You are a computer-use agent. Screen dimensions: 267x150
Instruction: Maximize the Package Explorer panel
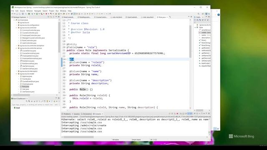click(x=59, y=17)
